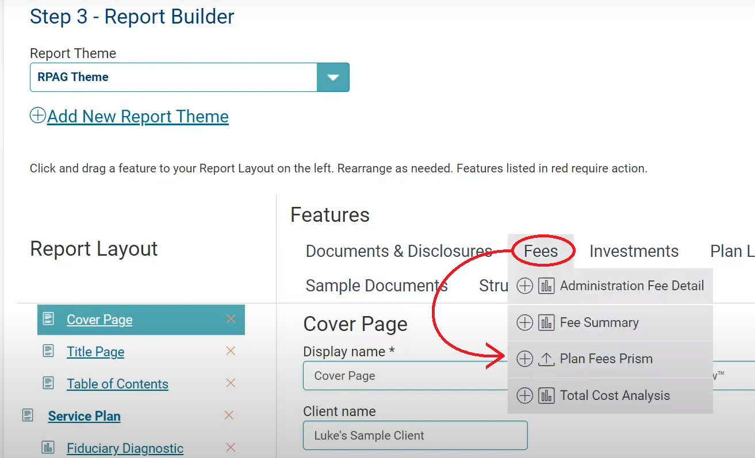Add Plan Fees Prism with plus icon

524,359
